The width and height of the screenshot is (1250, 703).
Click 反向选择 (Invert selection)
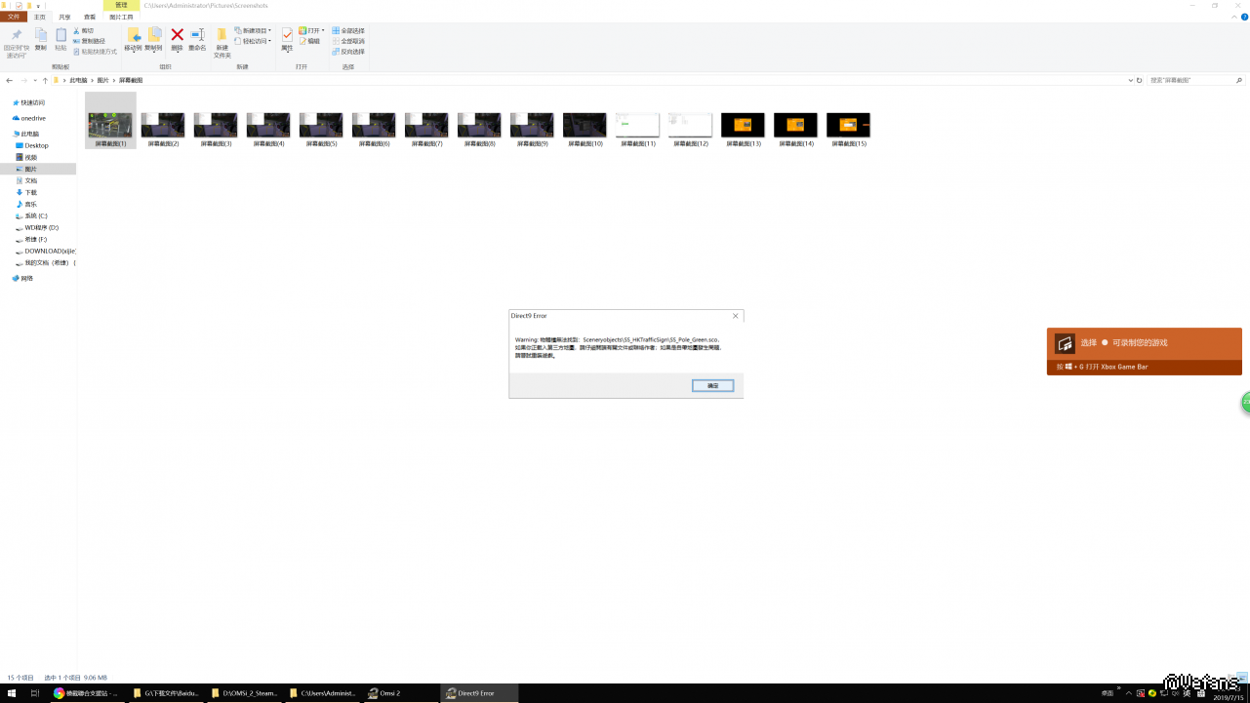click(348, 52)
